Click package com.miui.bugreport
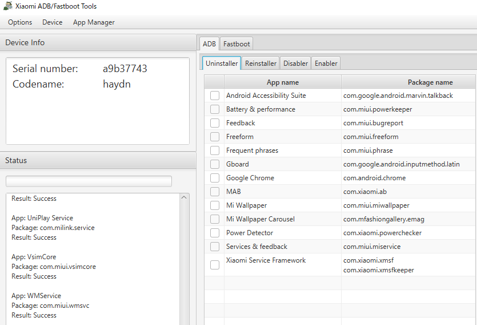 373,123
